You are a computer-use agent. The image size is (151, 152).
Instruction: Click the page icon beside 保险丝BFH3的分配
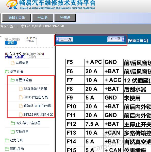[x=21, y=106]
